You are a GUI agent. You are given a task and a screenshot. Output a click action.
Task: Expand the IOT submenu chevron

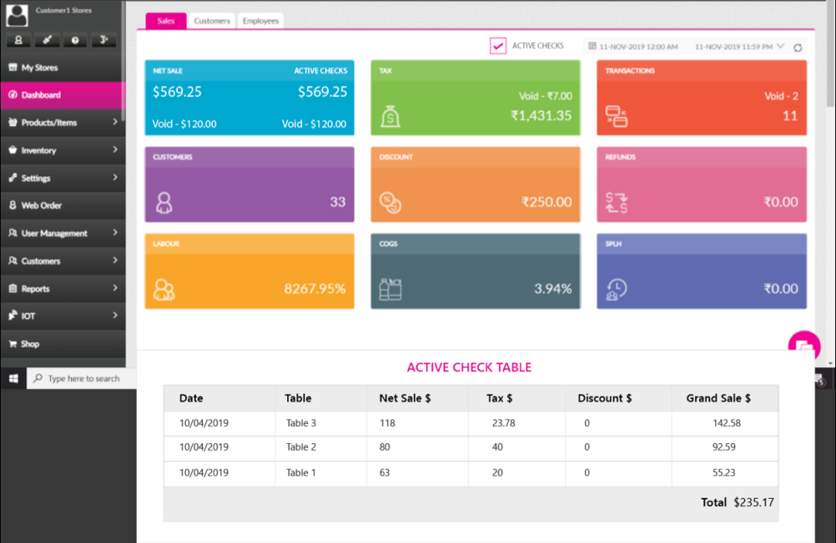(115, 316)
